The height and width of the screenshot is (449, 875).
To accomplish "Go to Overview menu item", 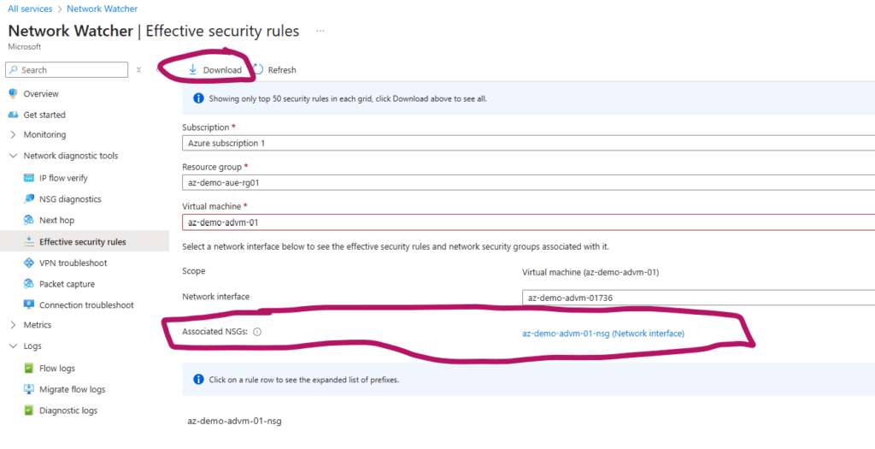I will [x=41, y=93].
